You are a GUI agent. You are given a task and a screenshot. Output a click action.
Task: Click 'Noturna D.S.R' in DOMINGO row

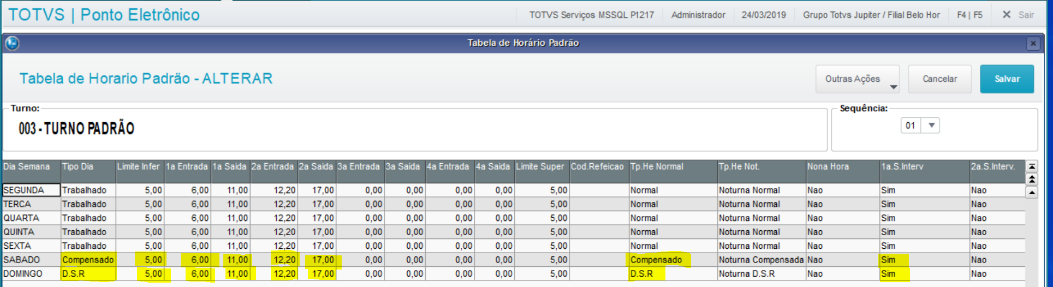tap(762, 274)
